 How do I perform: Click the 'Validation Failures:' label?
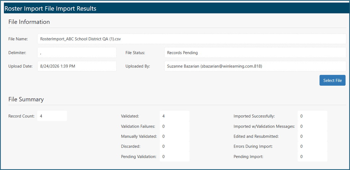[x=138, y=126]
